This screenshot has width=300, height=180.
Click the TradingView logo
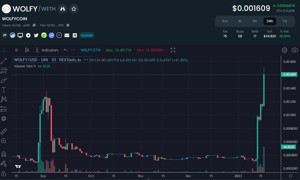(18, 166)
